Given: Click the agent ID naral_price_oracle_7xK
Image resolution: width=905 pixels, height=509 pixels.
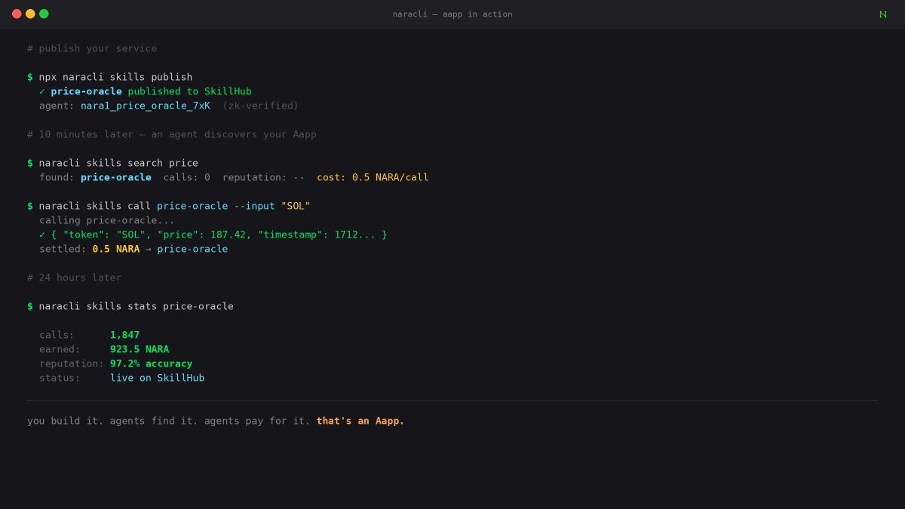Looking at the screenshot, I should (x=145, y=106).
